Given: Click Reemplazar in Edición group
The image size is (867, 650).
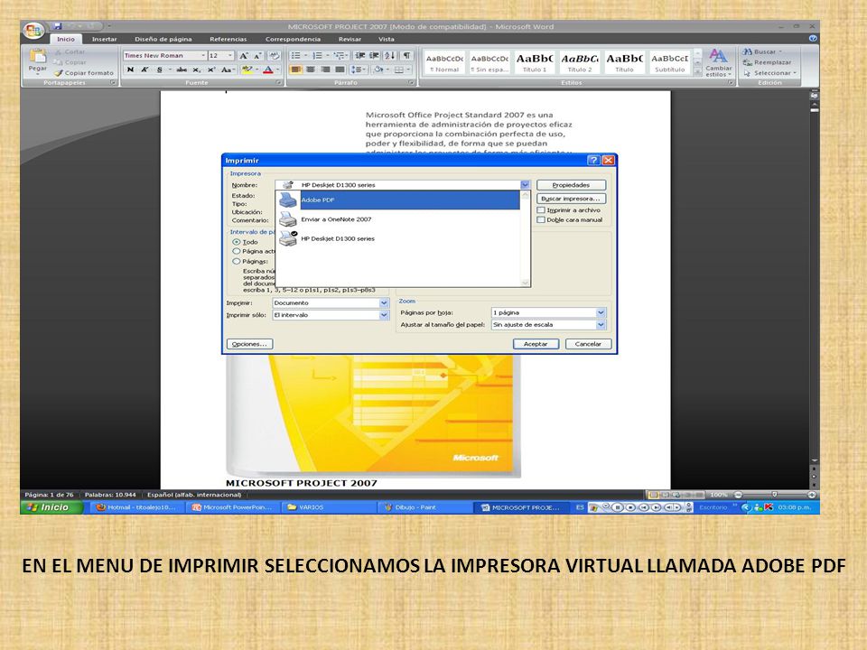Looking at the screenshot, I should (768, 62).
